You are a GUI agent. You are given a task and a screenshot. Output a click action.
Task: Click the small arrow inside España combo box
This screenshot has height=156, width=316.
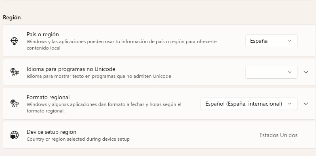[290, 41]
